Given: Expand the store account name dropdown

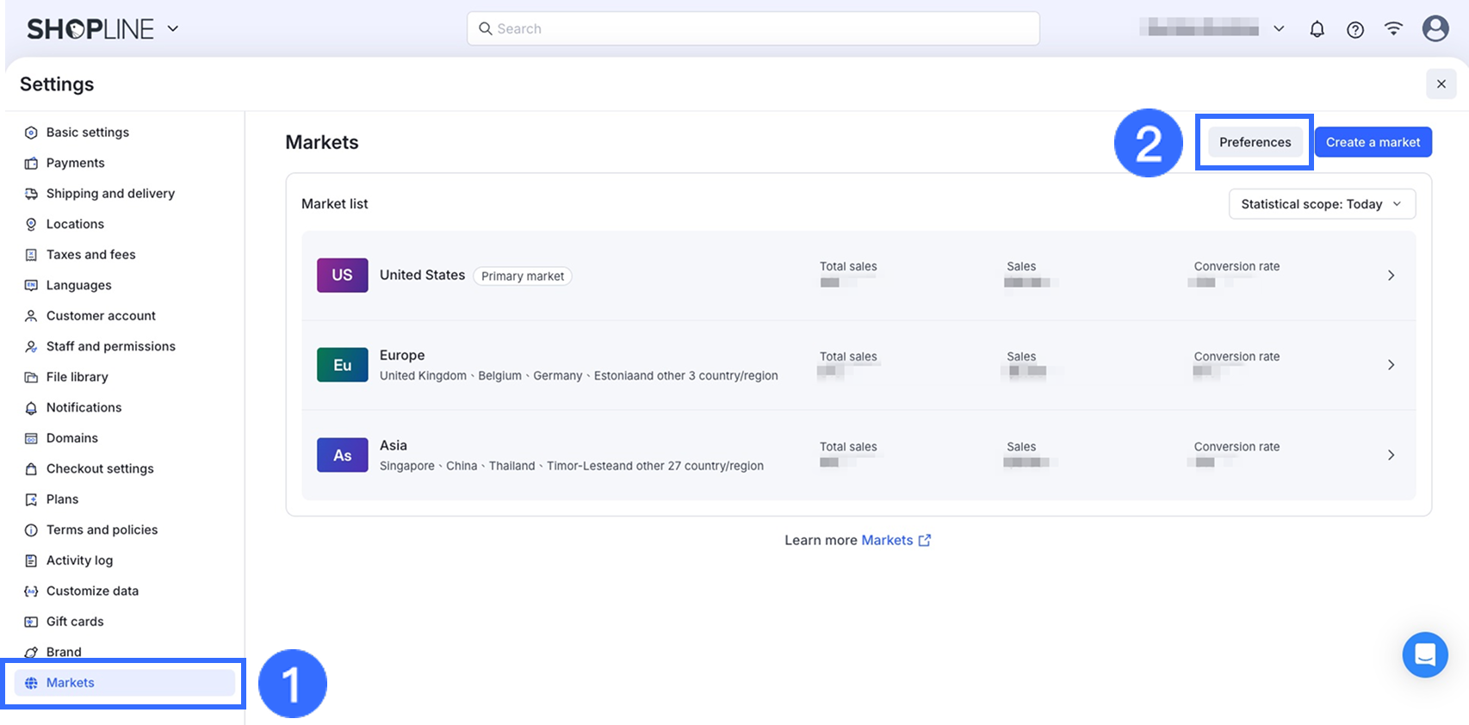Looking at the screenshot, I should click(x=1279, y=28).
